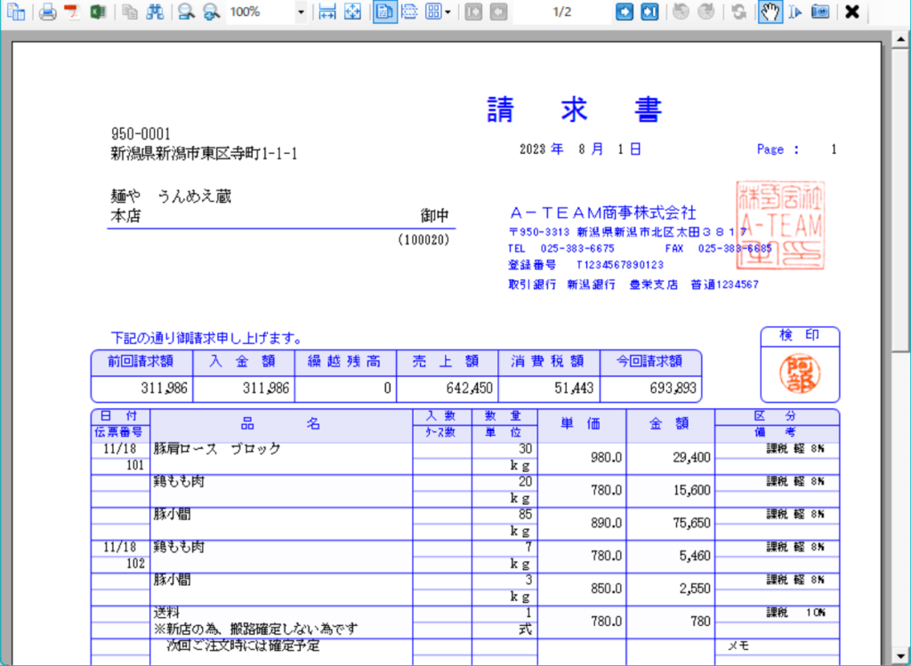
Task: Click the line amount 29,400
Action: (691, 458)
